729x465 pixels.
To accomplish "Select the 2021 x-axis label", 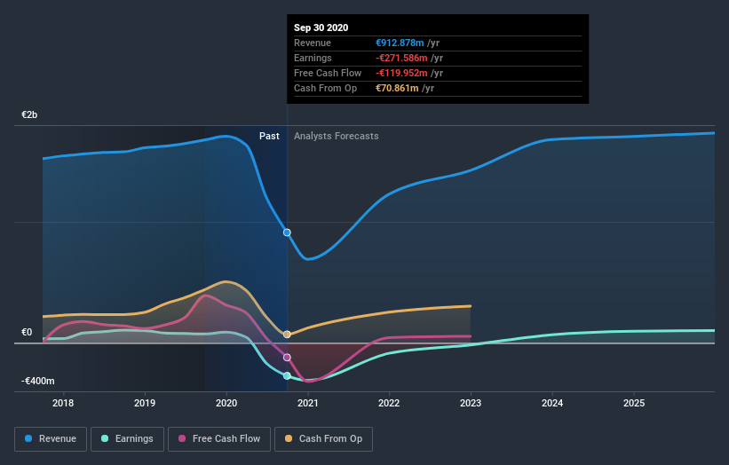I will click(x=308, y=403).
